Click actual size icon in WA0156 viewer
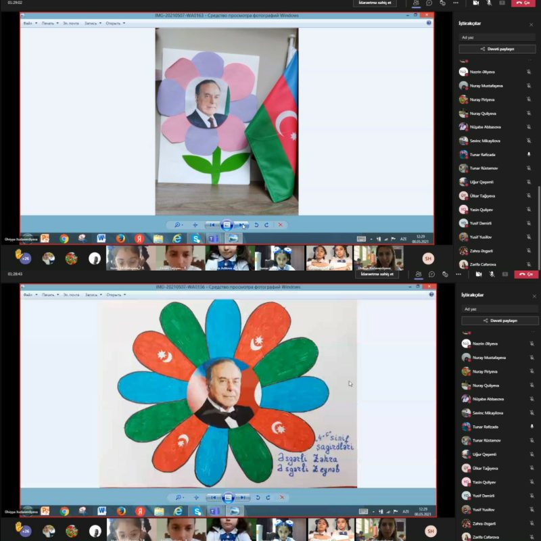 coord(196,498)
